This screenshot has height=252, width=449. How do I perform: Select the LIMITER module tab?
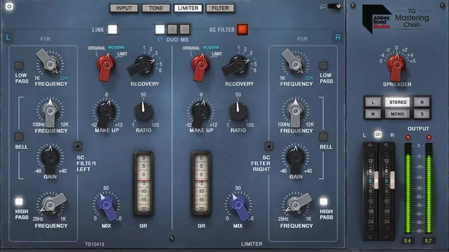(x=188, y=8)
